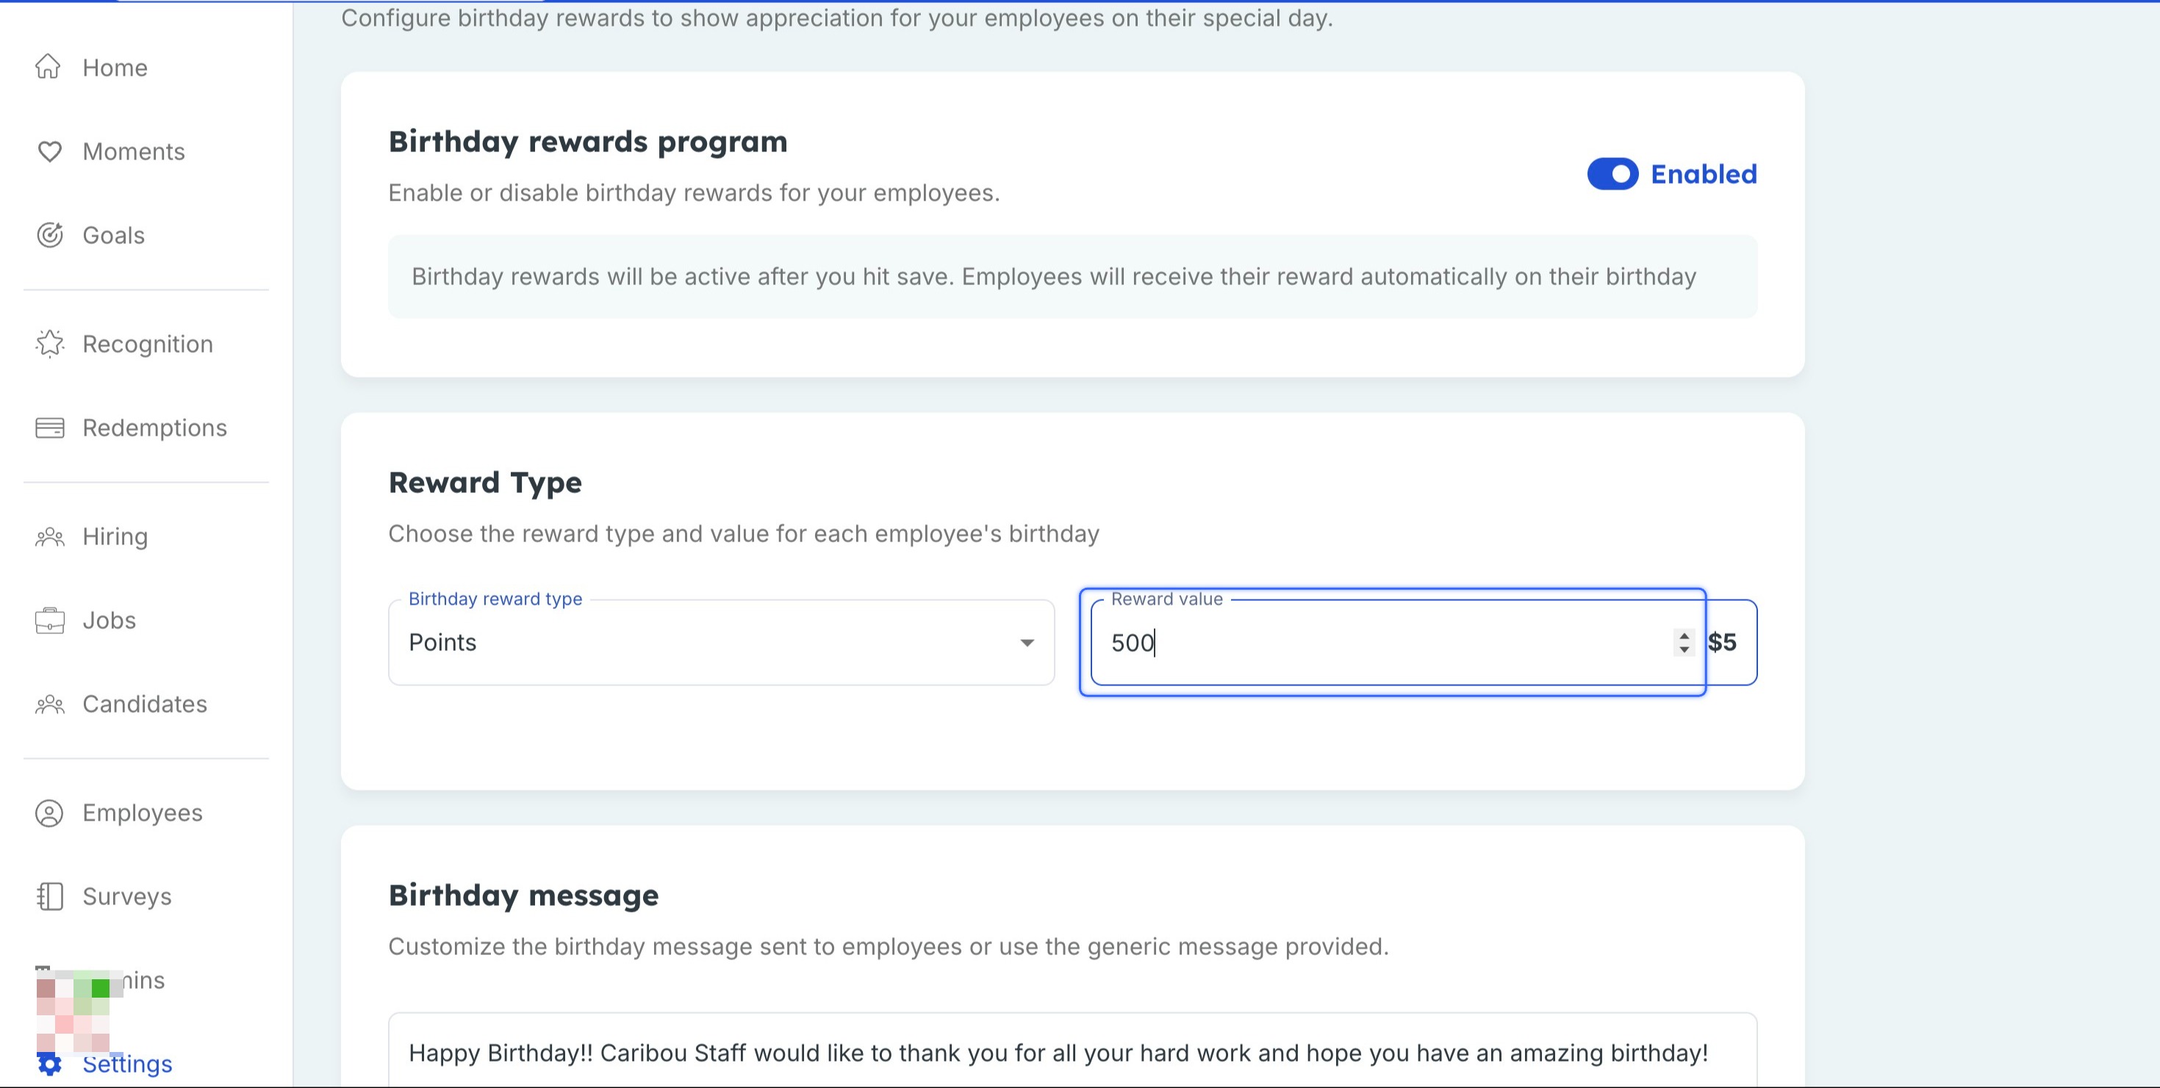Click the Jobs briefcase icon

pos(49,620)
